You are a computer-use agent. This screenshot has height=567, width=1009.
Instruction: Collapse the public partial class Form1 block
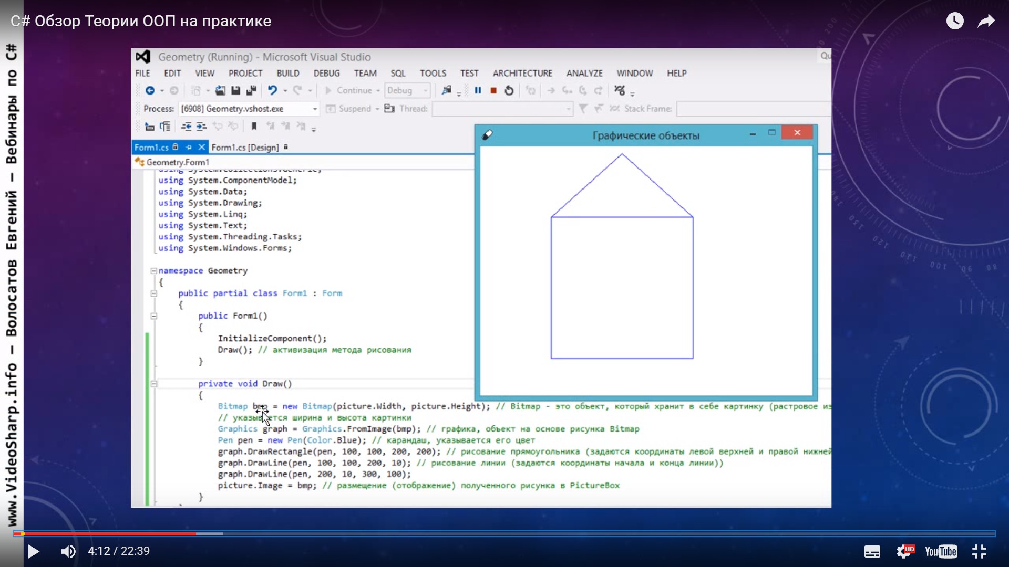[153, 293]
